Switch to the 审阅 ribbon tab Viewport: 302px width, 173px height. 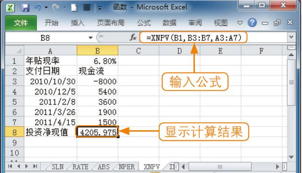click(195, 23)
